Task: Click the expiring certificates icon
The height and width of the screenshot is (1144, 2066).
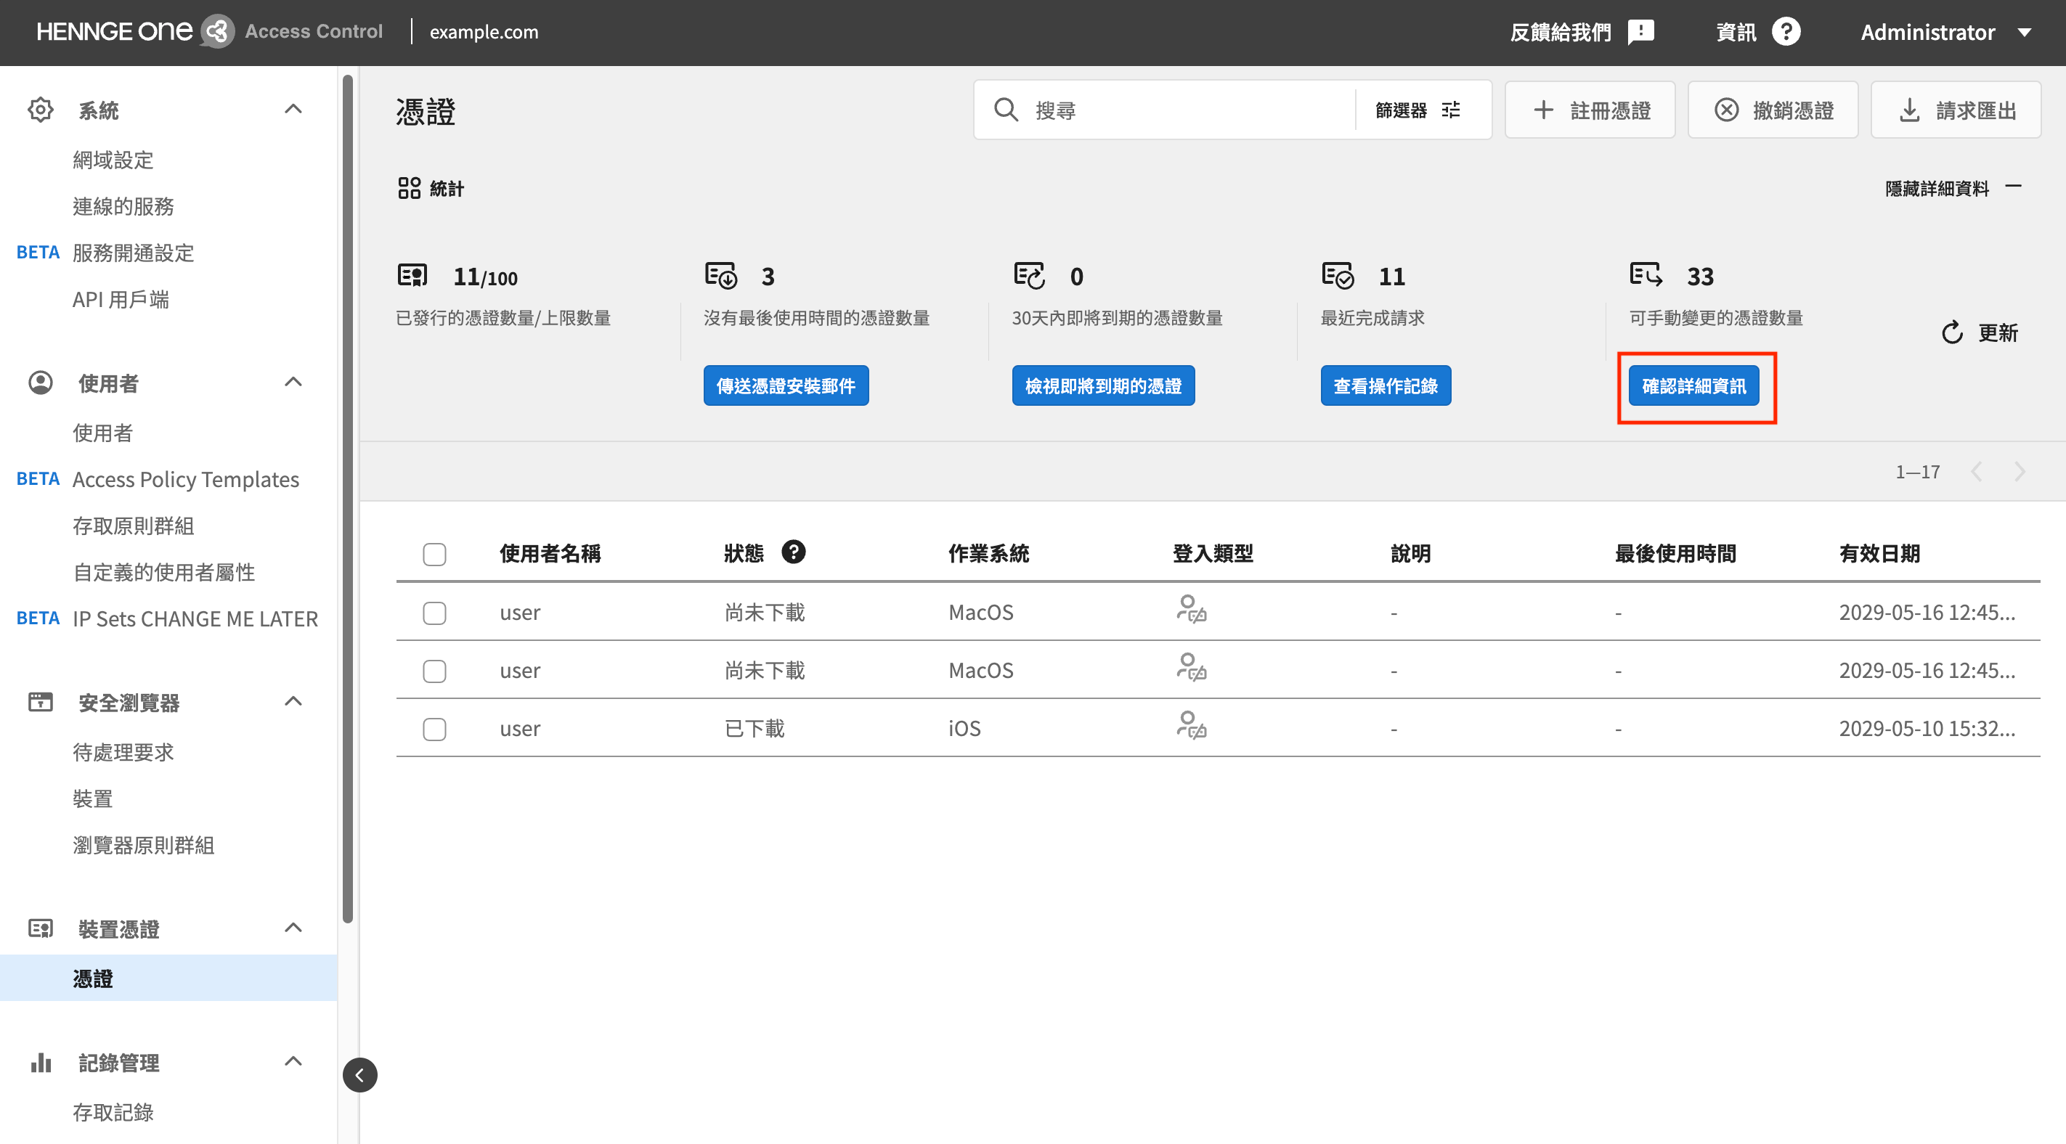Action: (1029, 276)
